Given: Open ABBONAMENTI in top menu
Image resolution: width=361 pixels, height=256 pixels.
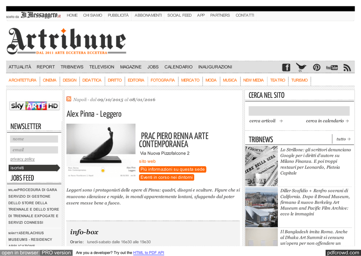Looking at the screenshot, I should coord(148,15).
